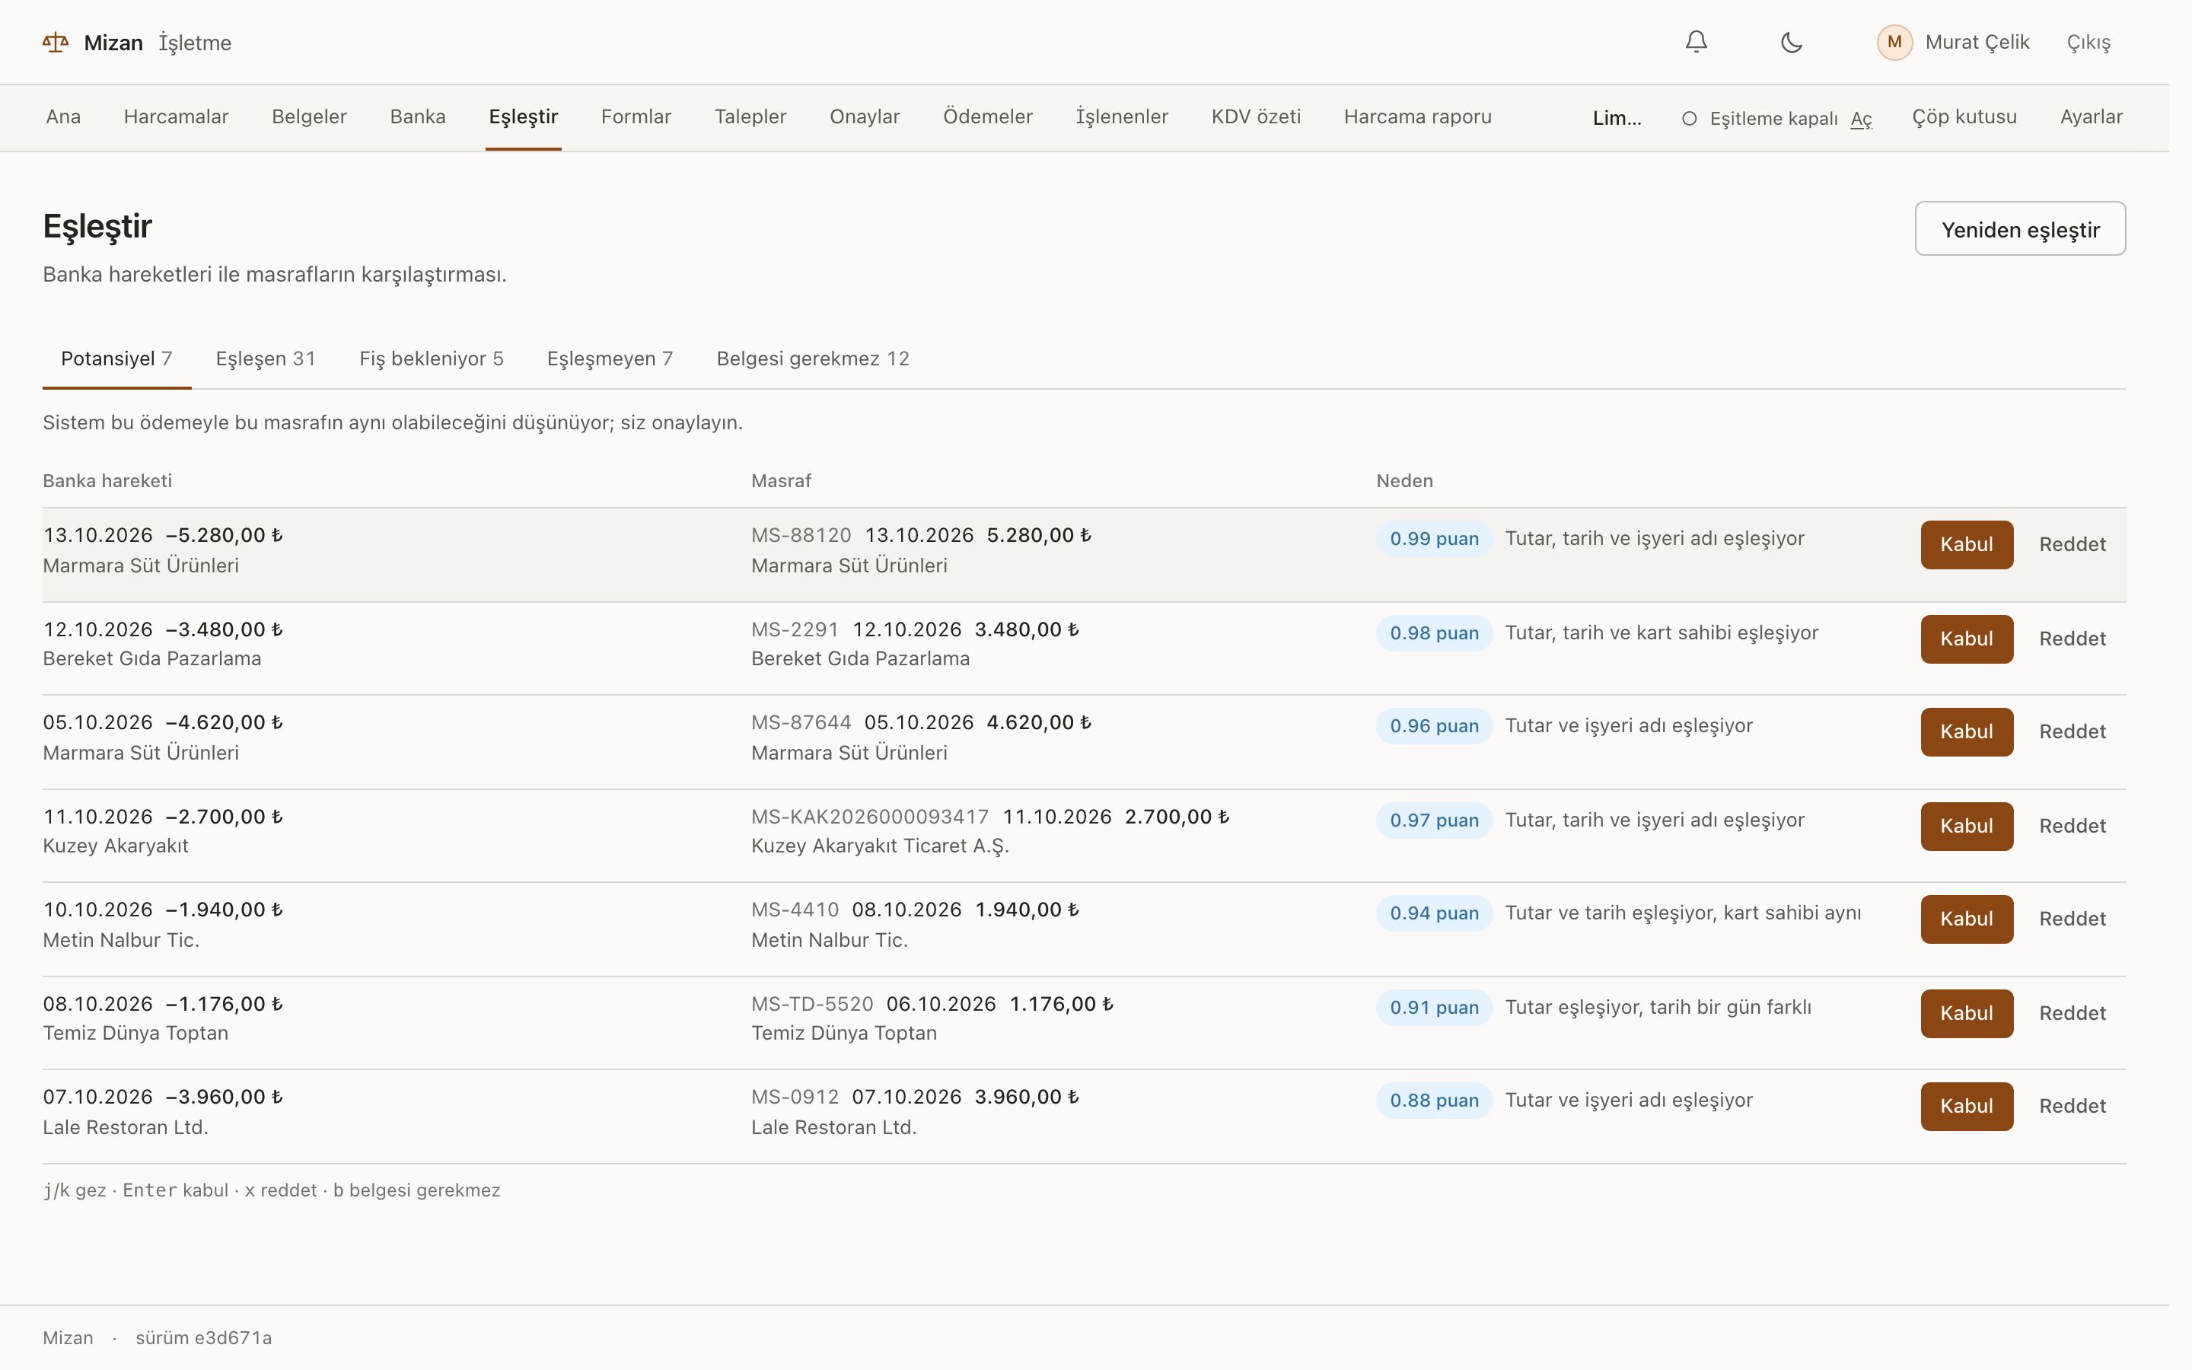Accept Bereket Gıda Pazarlama match
The height and width of the screenshot is (1370, 2192).
pyautogui.click(x=1967, y=639)
